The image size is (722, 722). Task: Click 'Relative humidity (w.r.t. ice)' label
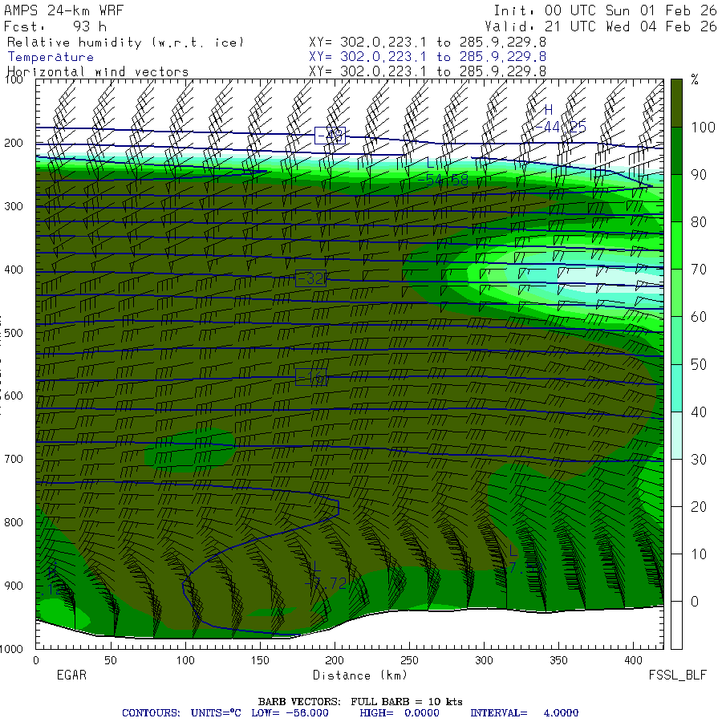(x=125, y=43)
